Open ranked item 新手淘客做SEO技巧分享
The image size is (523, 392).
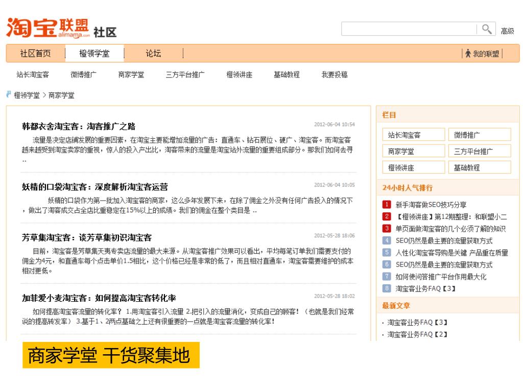point(431,205)
